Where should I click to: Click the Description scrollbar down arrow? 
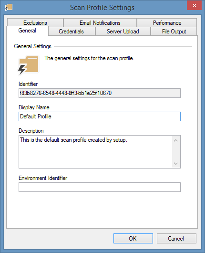coord(175,163)
